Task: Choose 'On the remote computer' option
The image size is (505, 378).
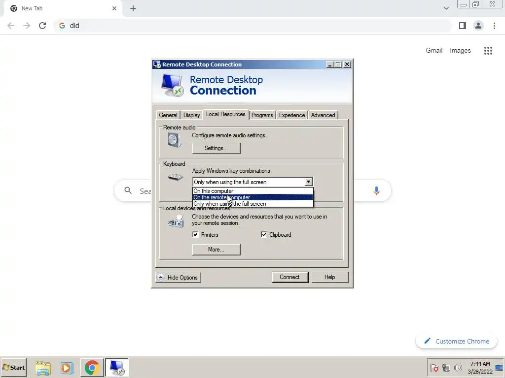Action: (253, 197)
